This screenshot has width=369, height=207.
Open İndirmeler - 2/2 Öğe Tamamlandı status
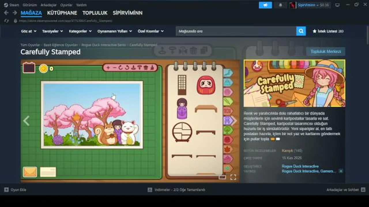[x=180, y=190]
